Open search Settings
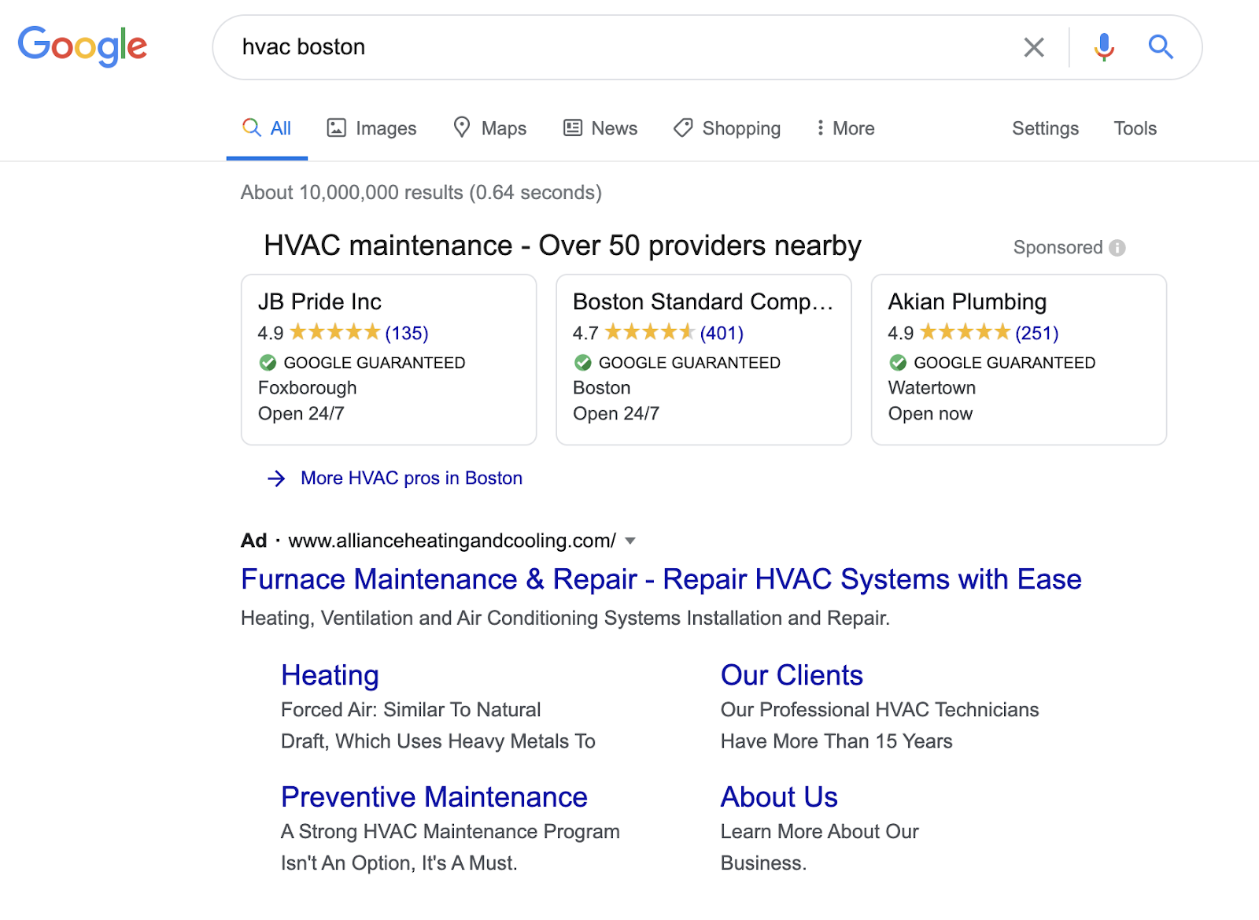Viewport: 1259px width, 920px height. 1045,128
